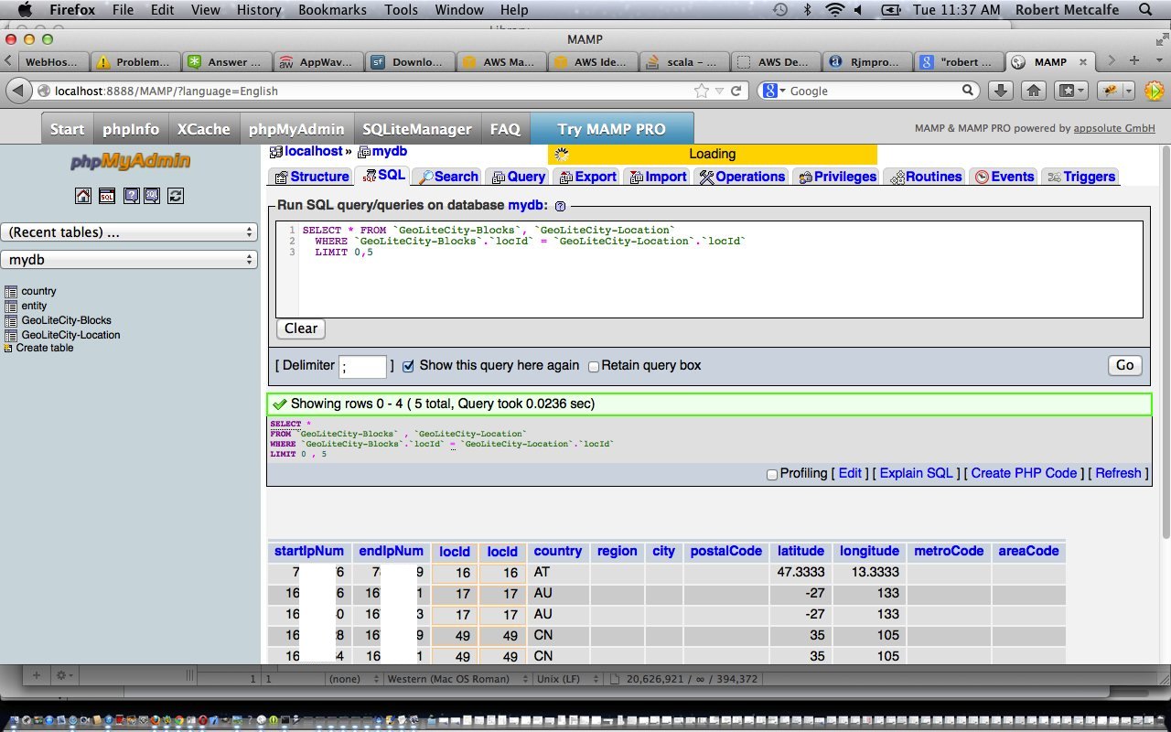Open Firefox Downloads arrow button

[1001, 91]
